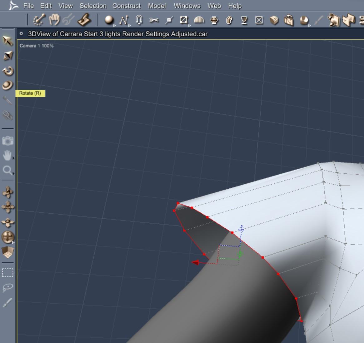Select the polyline drawing tool

point(124,20)
